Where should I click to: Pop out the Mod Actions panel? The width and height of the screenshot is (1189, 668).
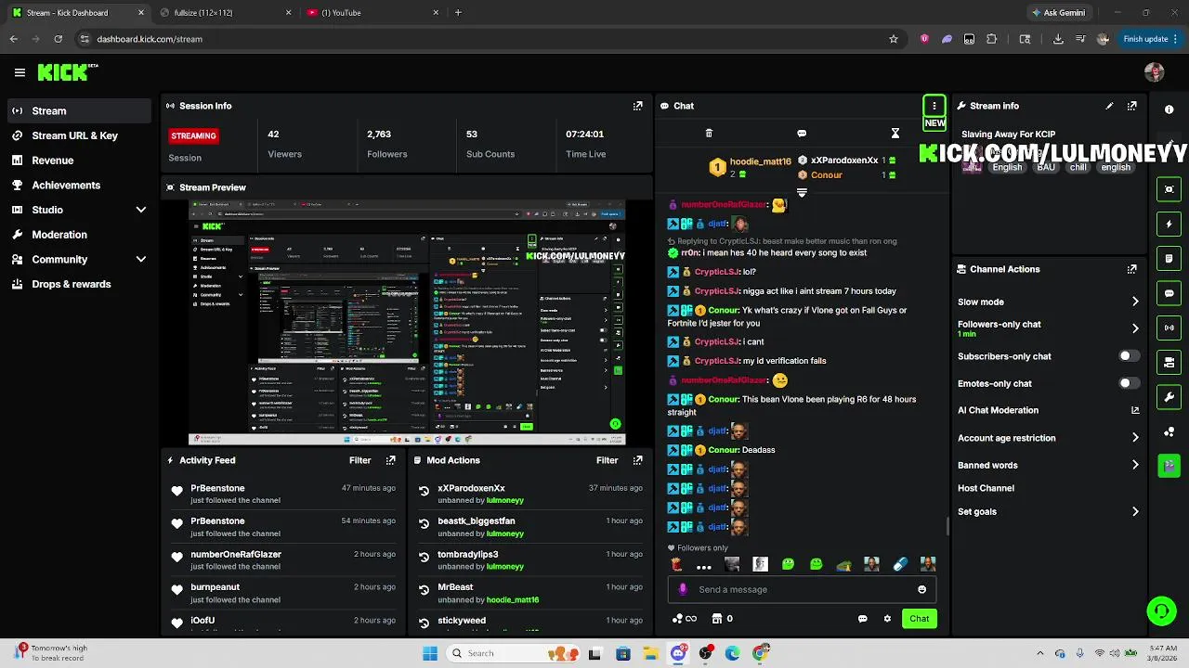637,460
